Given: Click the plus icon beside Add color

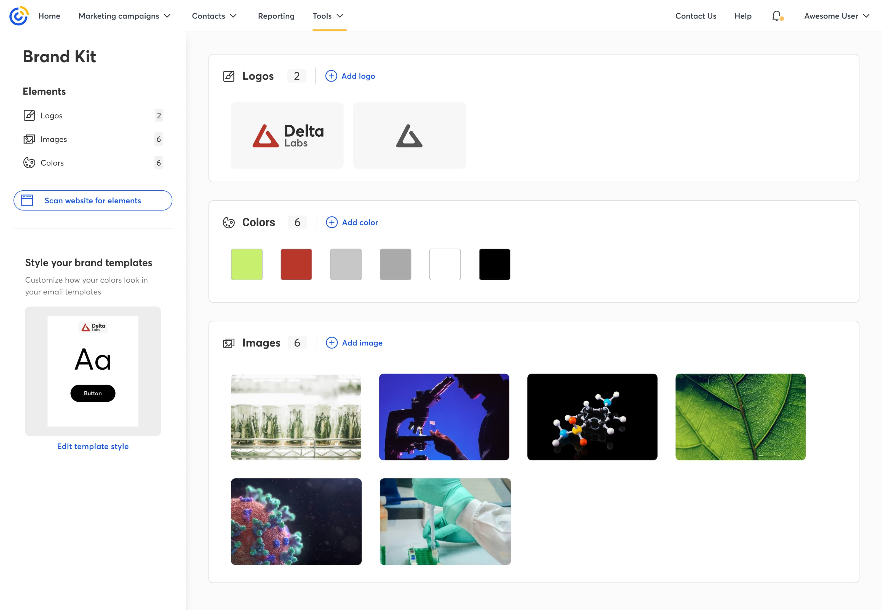Looking at the screenshot, I should pos(332,222).
